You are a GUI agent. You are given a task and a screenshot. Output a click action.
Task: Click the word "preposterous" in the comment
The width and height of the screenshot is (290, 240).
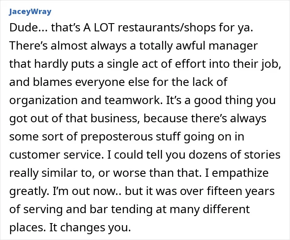(x=117, y=137)
